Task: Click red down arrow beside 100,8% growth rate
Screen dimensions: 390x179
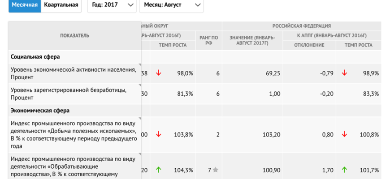Action: point(345,134)
